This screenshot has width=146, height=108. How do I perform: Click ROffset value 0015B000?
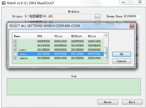[77, 58]
